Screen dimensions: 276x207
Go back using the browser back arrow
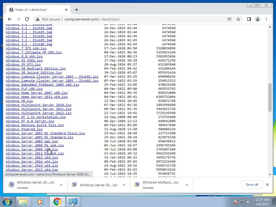coord(10,19)
